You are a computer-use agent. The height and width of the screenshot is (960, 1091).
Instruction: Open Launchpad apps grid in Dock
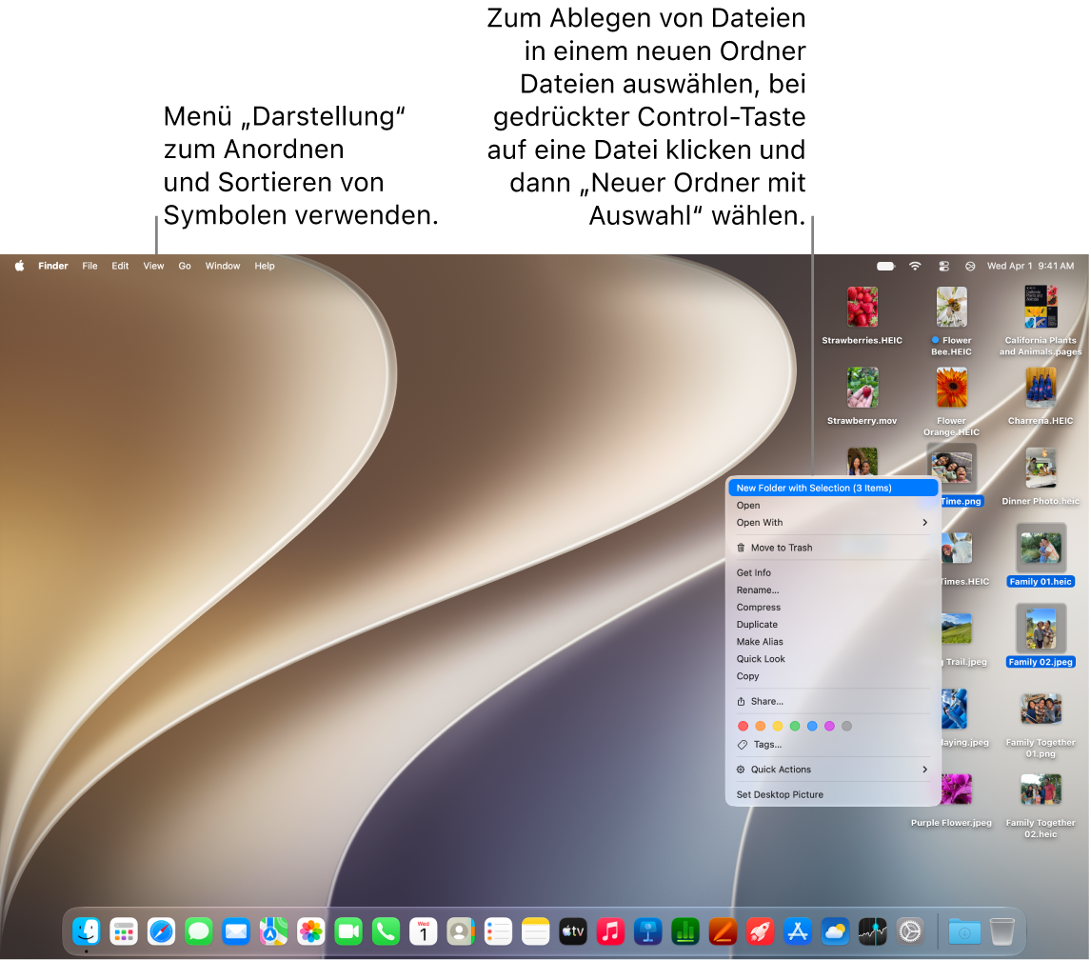tap(124, 931)
